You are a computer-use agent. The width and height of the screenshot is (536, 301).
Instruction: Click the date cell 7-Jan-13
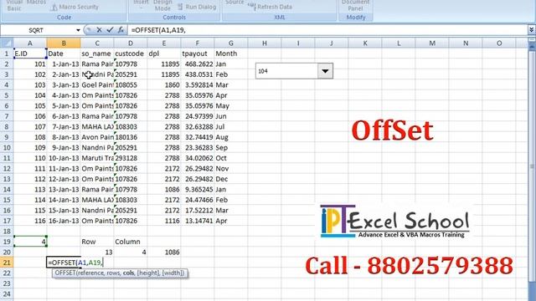click(64, 126)
